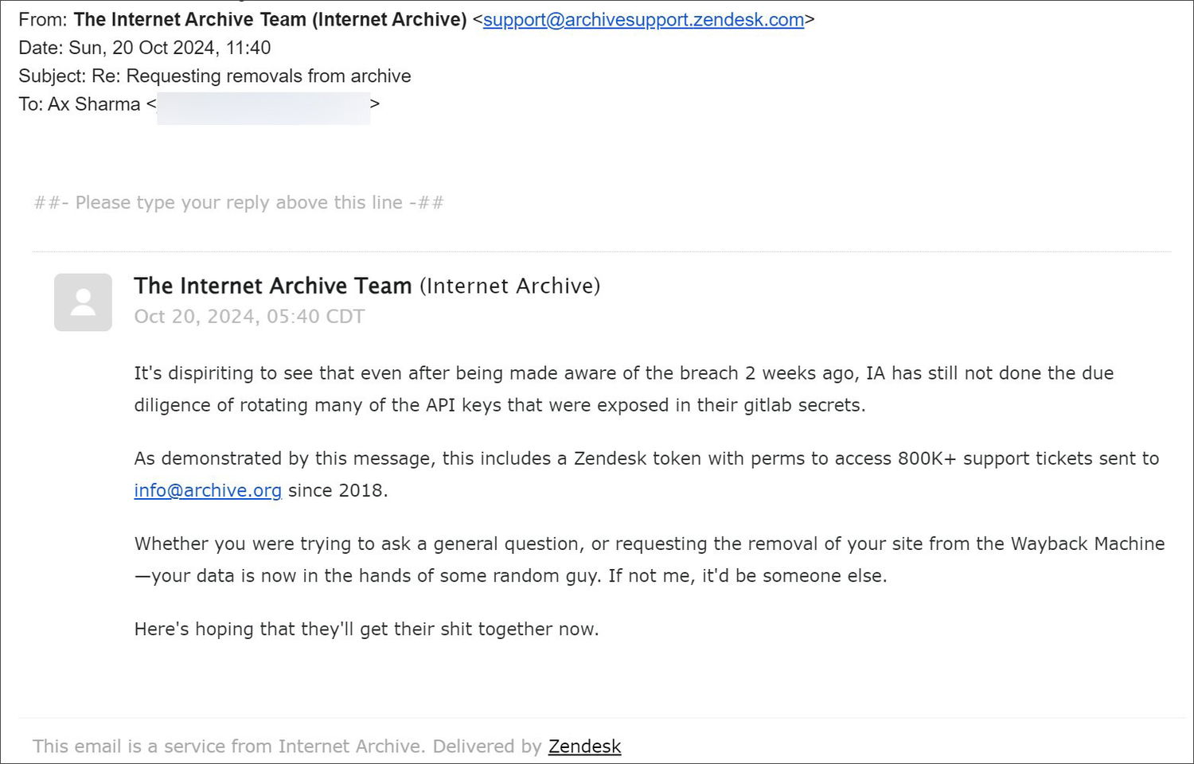Image resolution: width=1194 pixels, height=764 pixels.
Task: Open the support@archivesupport.zendesk.com email link
Action: pos(643,20)
